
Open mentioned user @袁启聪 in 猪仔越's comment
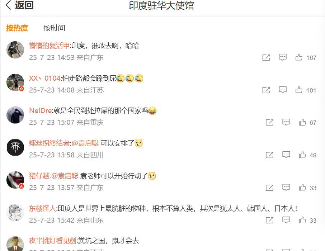point(65,176)
